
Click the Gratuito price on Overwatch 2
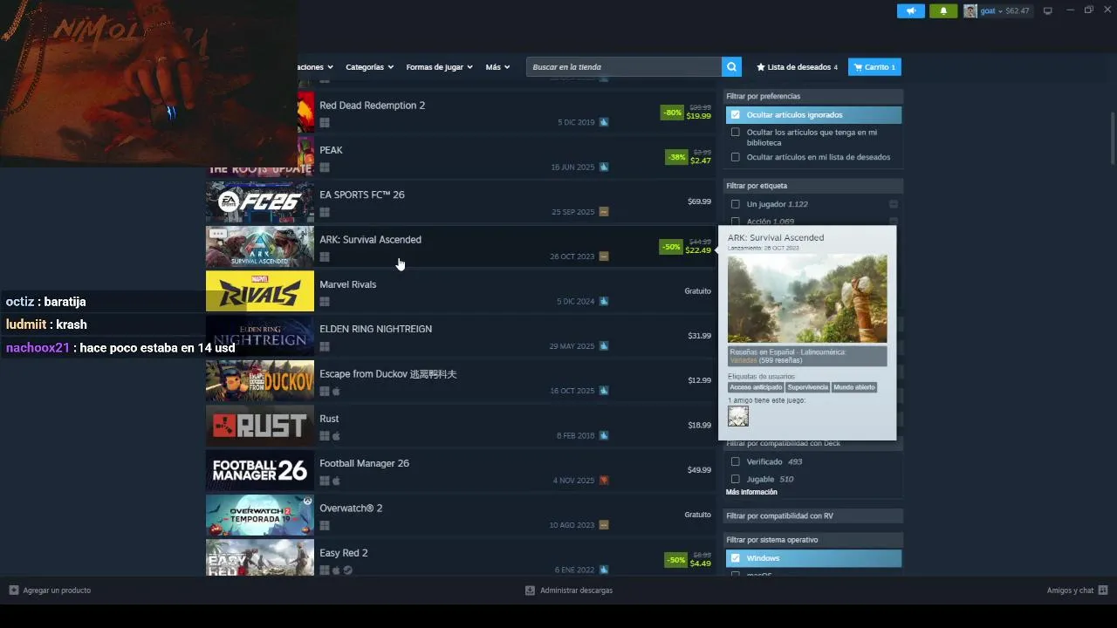point(697,515)
